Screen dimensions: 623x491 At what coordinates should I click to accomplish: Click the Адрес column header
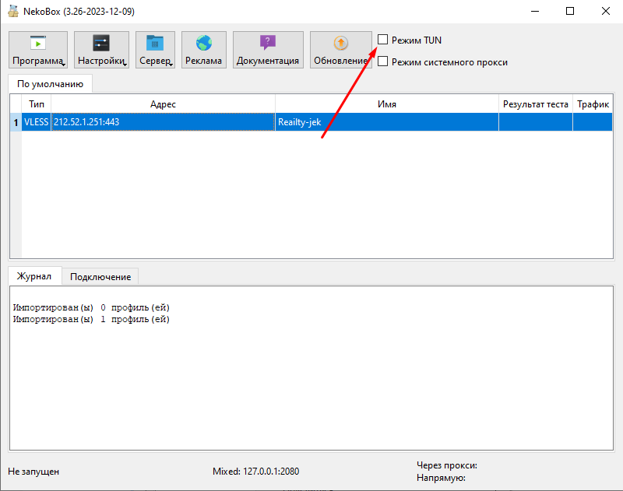pos(163,103)
